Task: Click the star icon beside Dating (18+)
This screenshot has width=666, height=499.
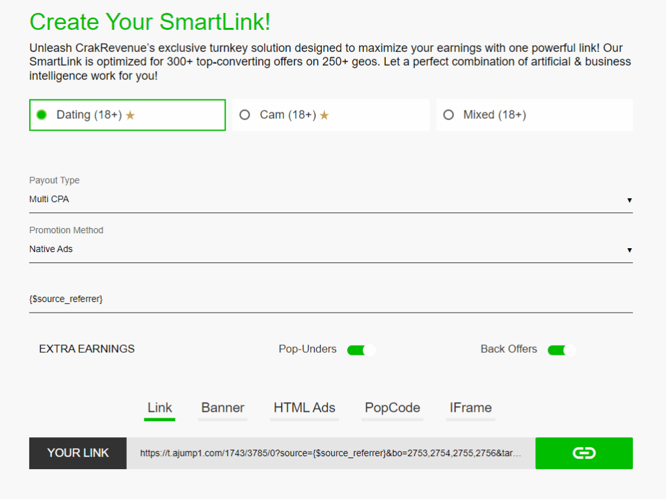Action: (130, 116)
